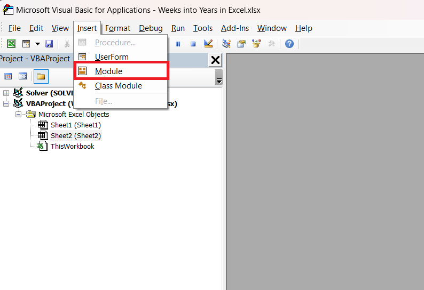Select the Microsoft Excel Objects folder
The height and width of the screenshot is (290, 424).
[x=74, y=115]
